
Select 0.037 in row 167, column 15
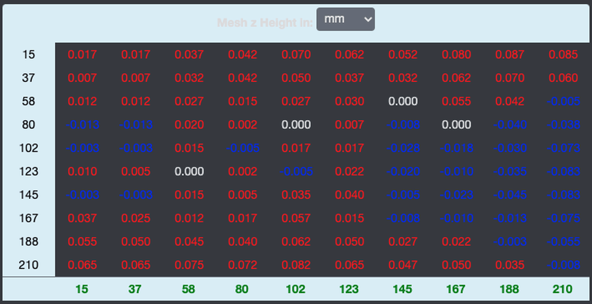[x=82, y=218]
